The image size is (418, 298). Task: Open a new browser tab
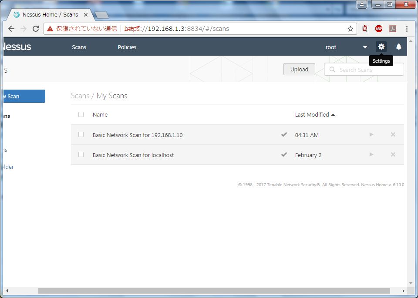coord(102,15)
